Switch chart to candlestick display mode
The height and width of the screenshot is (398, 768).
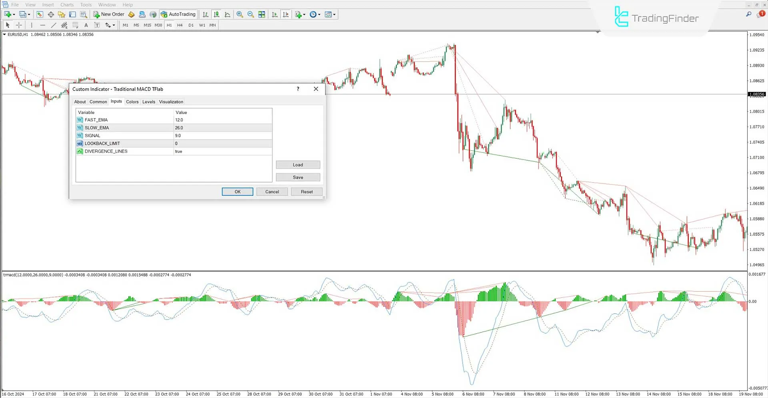point(216,14)
